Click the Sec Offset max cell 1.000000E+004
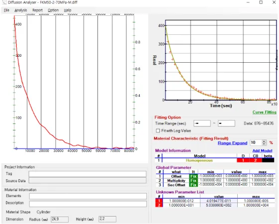Viewport: 279px width, 224px height. coord(262,185)
